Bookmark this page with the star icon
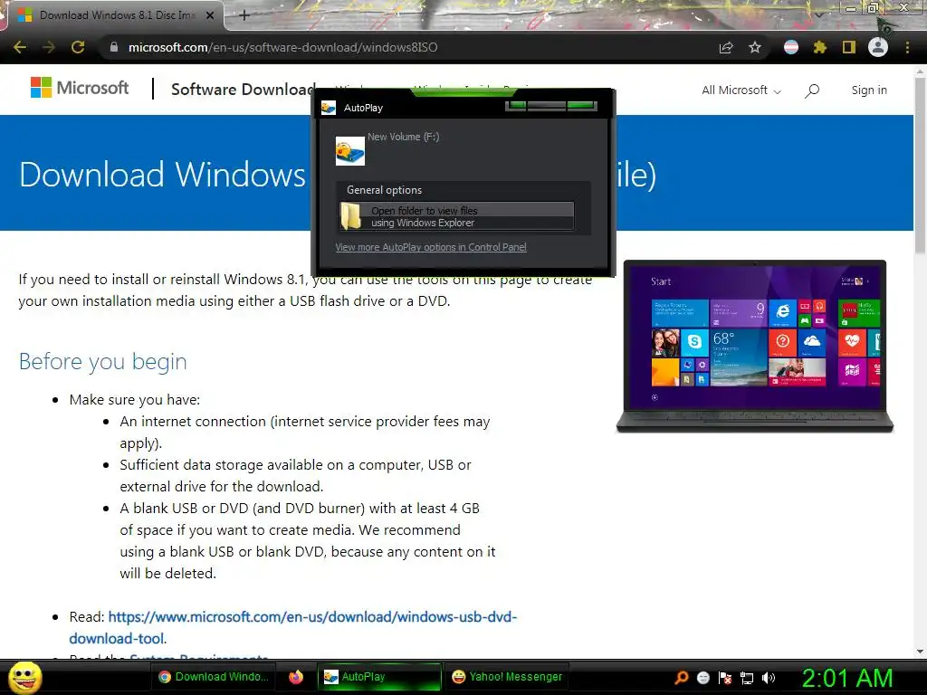The image size is (927, 695). [755, 47]
